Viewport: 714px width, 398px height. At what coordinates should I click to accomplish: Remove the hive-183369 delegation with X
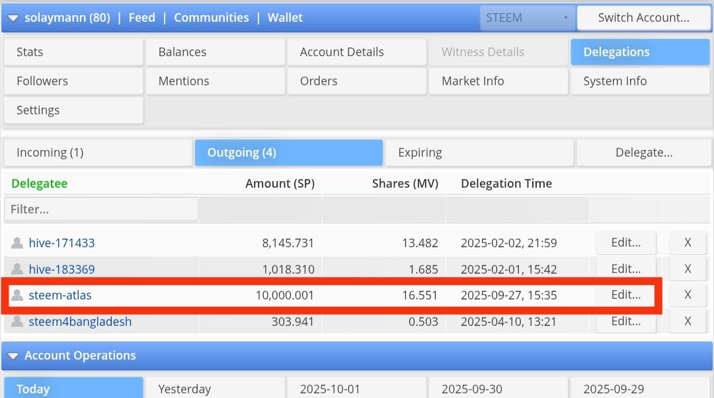pos(688,269)
